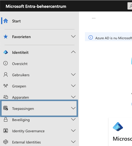The height and width of the screenshot is (146, 132).
Task: Select the Toepassingen menu entry
Action: (39, 108)
